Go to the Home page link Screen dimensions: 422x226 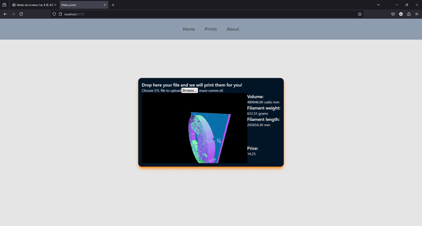189,29
